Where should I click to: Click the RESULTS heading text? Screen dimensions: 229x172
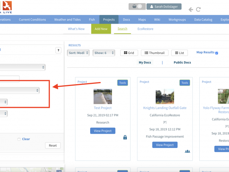point(74,45)
